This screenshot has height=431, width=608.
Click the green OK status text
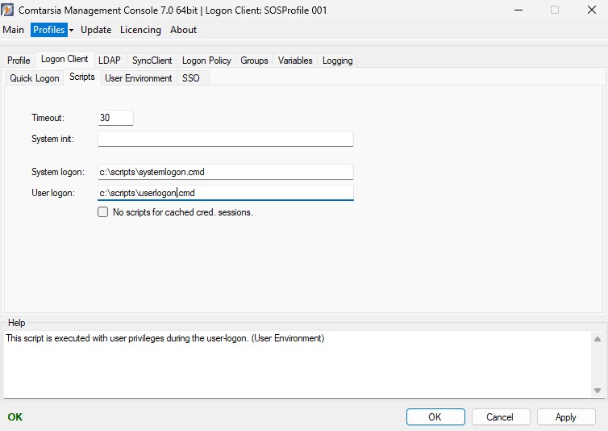coord(15,417)
